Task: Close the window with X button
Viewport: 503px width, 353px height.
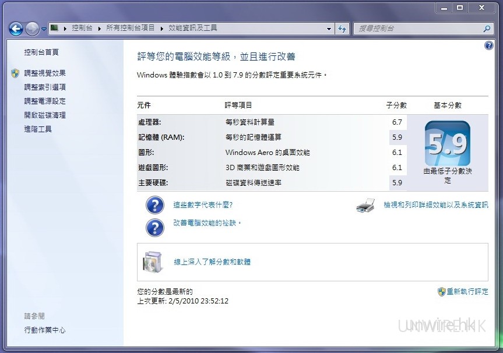Action: (482, 8)
